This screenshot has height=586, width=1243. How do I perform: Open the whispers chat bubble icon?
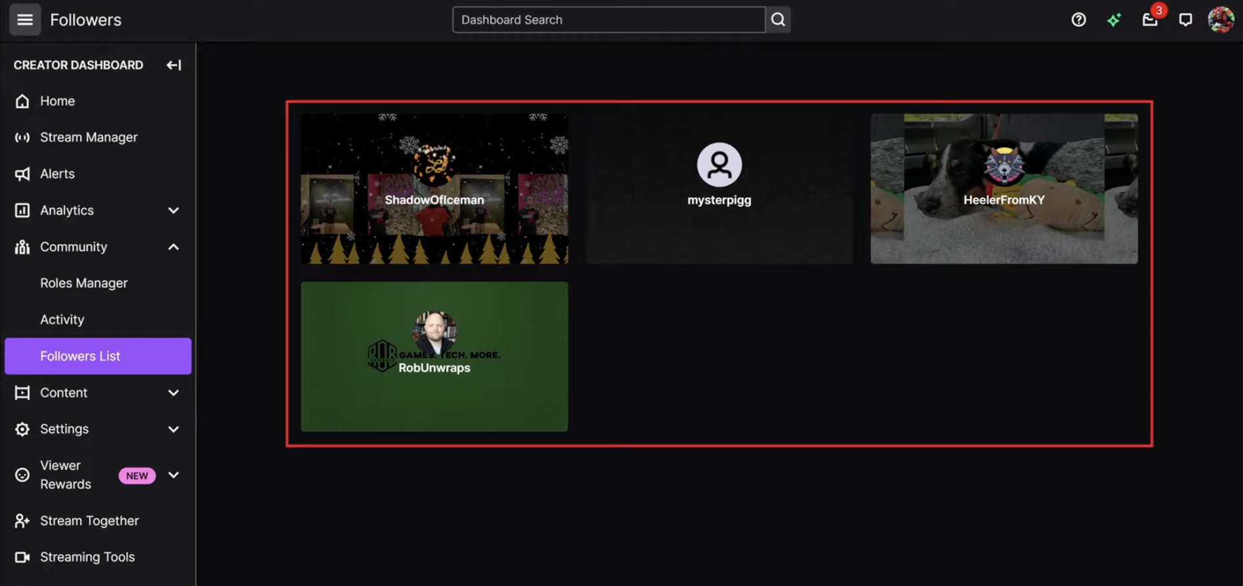[1185, 20]
